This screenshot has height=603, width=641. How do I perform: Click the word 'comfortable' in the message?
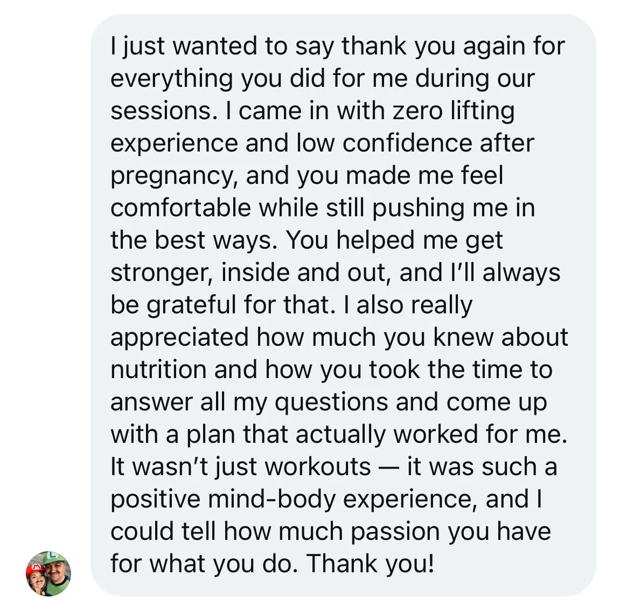coord(180,208)
